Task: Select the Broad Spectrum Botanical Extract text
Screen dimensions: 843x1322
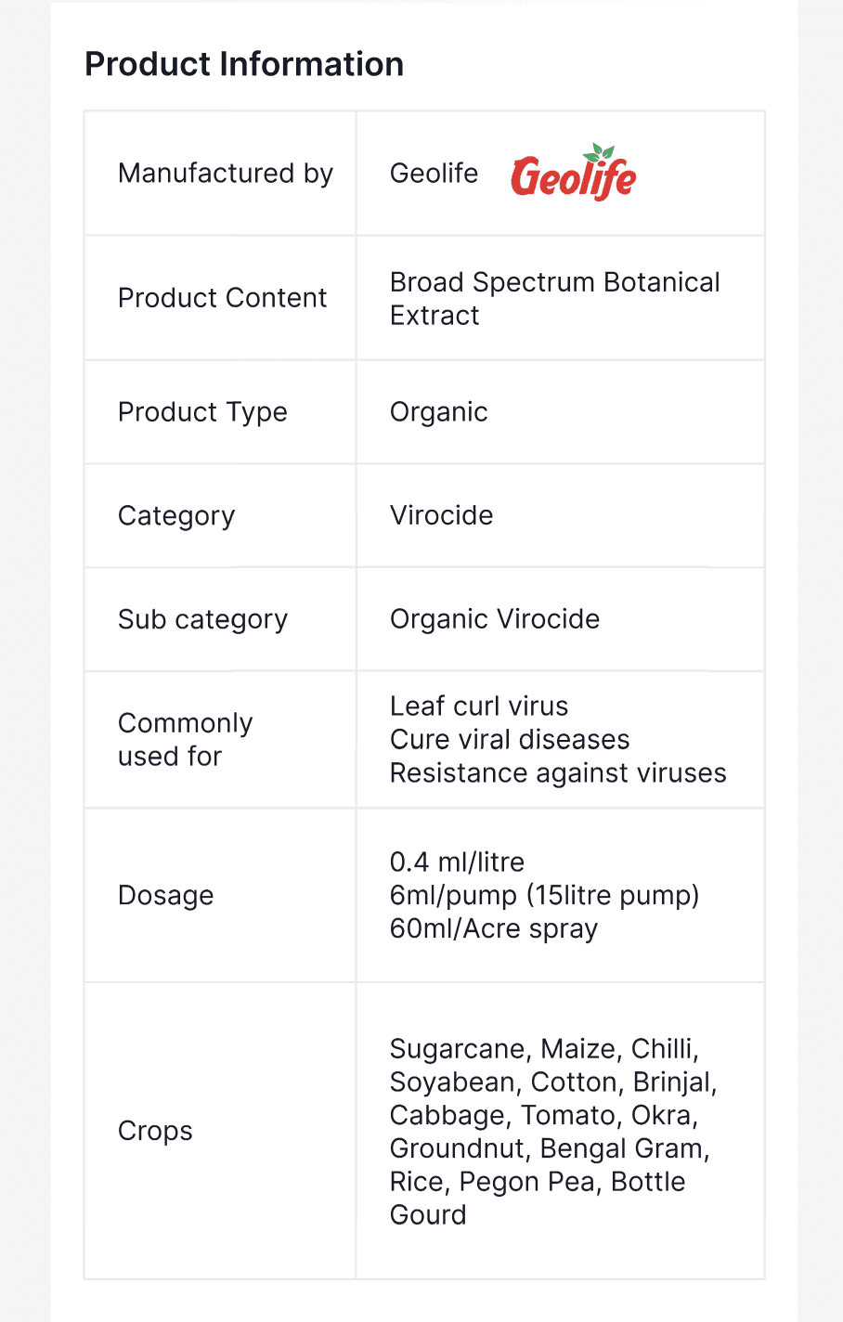Action: click(x=554, y=298)
